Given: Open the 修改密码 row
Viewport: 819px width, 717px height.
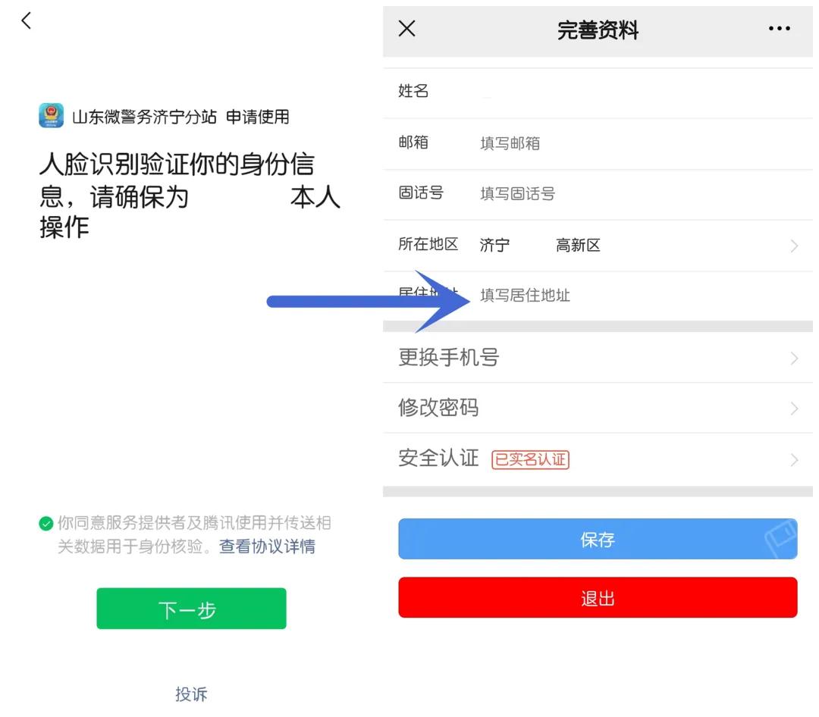Looking at the screenshot, I should (x=598, y=408).
